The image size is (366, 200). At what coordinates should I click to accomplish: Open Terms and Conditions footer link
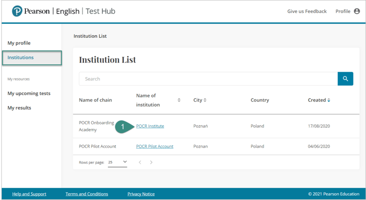pos(87,194)
